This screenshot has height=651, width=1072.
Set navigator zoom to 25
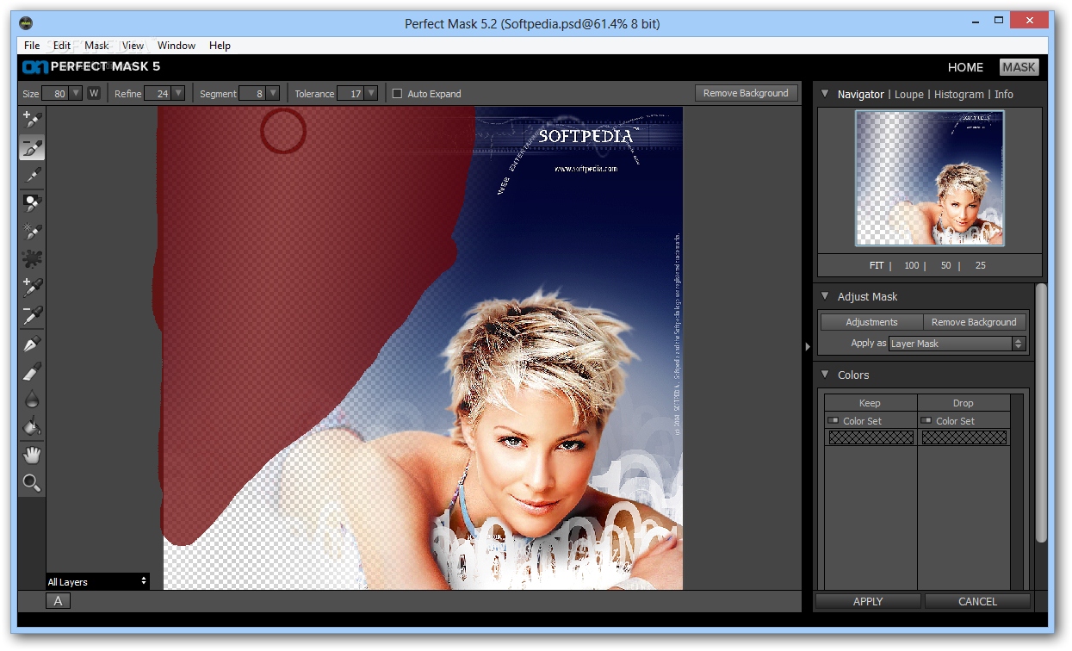point(981,265)
